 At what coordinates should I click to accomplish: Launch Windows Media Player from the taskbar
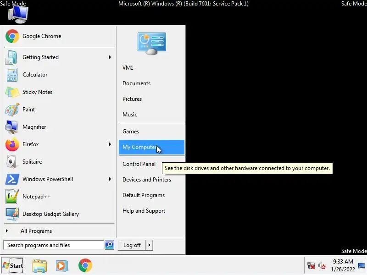click(x=62, y=266)
